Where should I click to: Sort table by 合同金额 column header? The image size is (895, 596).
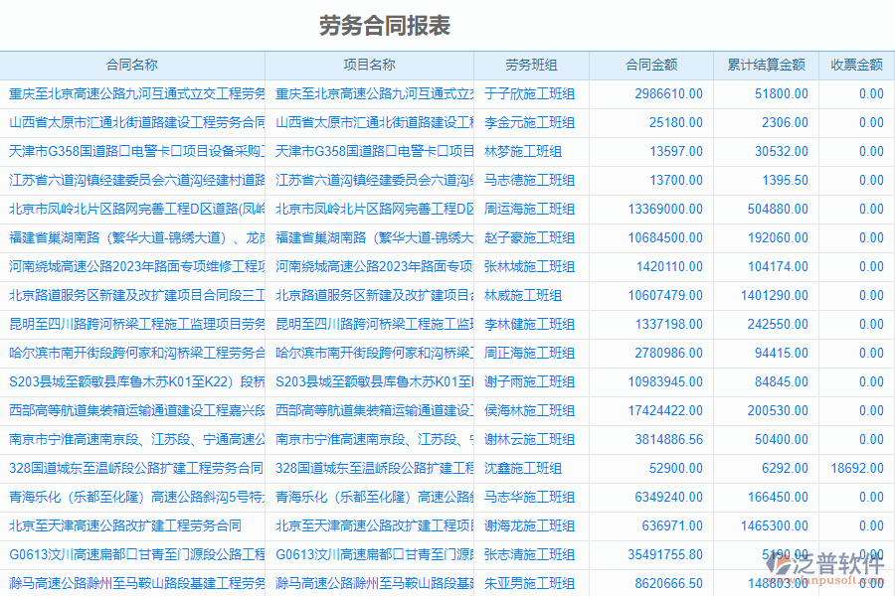point(651,65)
